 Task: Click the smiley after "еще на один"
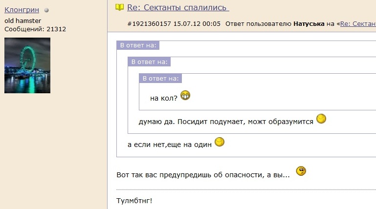click(x=220, y=142)
